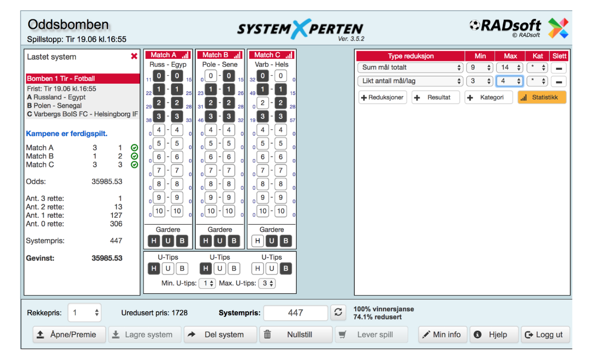Toggle Match A U-Tips U button
Screen dimensions: 592x359
168,268
